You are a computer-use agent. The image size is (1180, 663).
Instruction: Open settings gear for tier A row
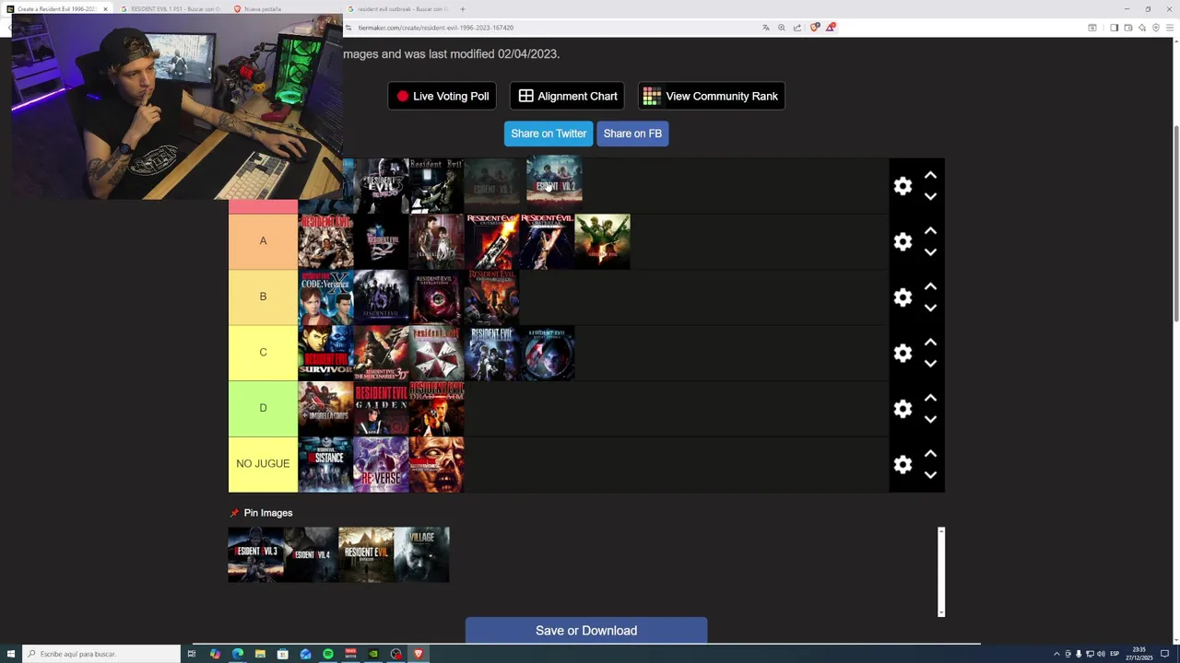pyautogui.click(x=903, y=241)
